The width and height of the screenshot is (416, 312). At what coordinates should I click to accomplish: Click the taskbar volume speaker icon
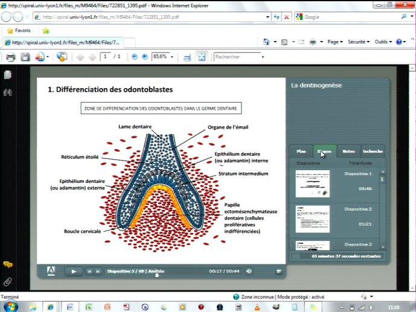click(371, 308)
